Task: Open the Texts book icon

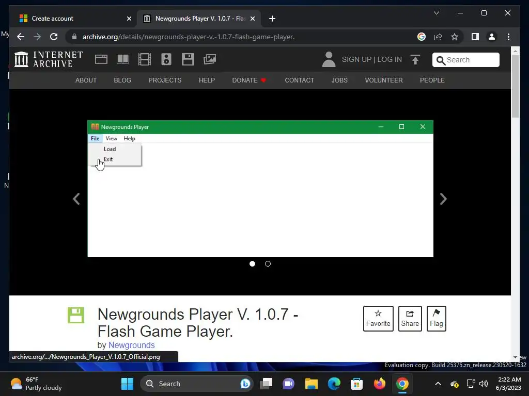Action: (123, 59)
